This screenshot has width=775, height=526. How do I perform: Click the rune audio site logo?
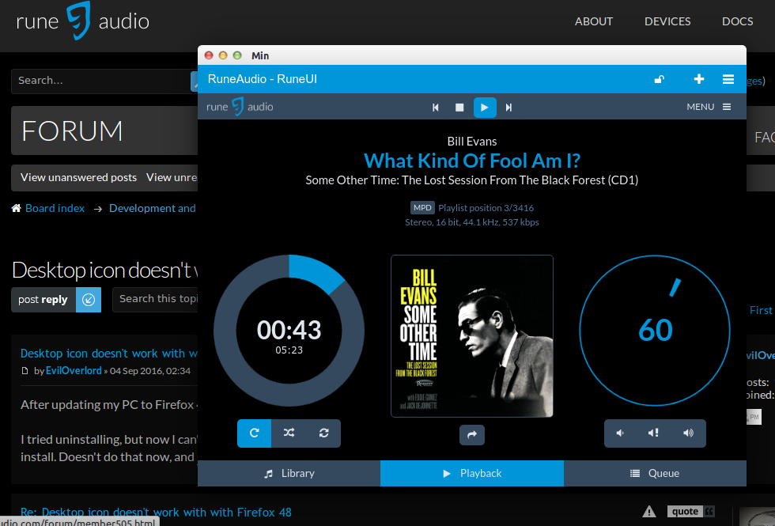(x=82, y=21)
